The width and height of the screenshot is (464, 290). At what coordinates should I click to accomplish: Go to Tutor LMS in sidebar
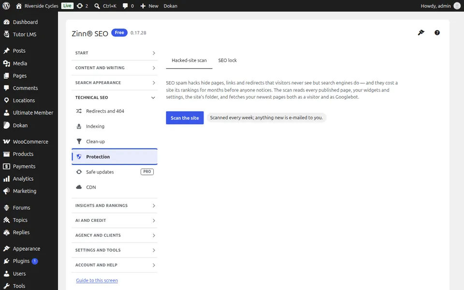[x=29, y=34]
